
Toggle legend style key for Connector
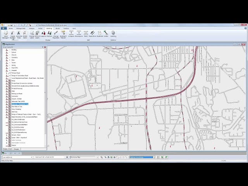pyautogui.click(x=9, y=96)
